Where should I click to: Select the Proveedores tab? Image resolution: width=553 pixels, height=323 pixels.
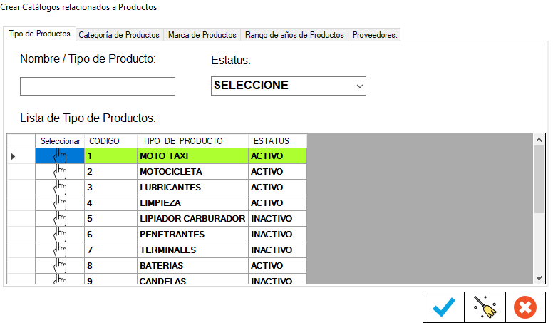[375, 35]
